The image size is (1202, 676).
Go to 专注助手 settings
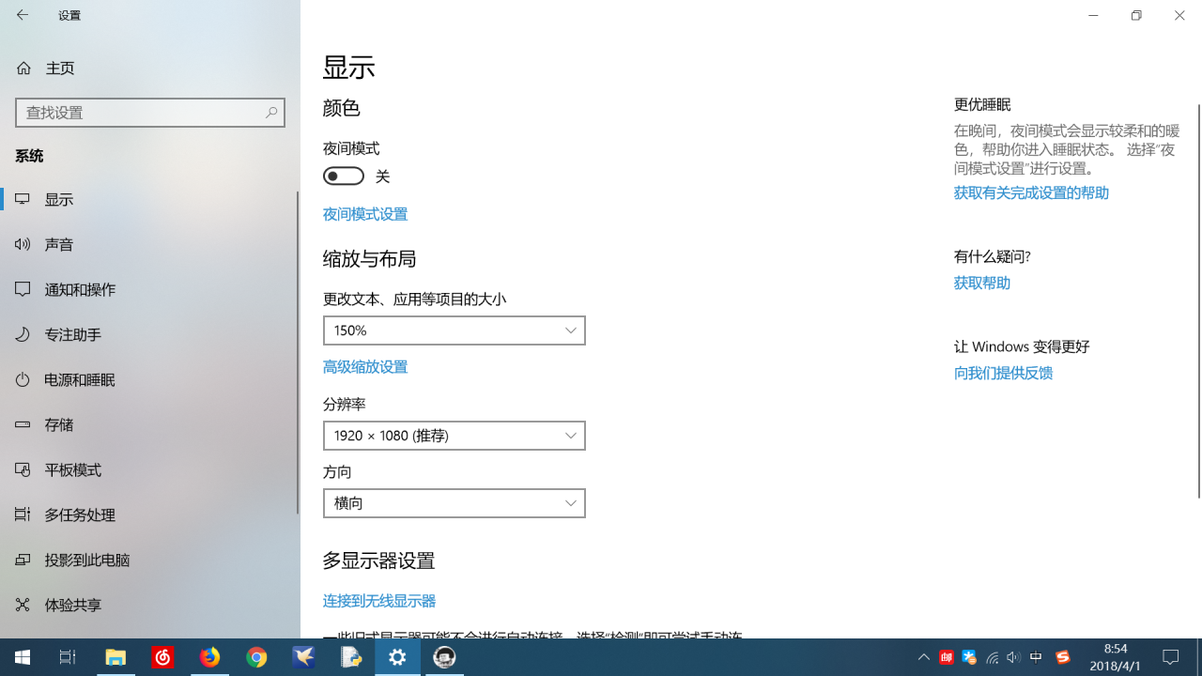click(150, 334)
